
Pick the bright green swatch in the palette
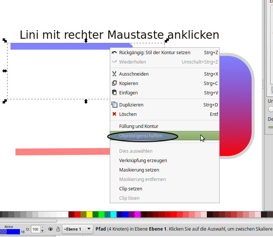[x=101, y=214]
